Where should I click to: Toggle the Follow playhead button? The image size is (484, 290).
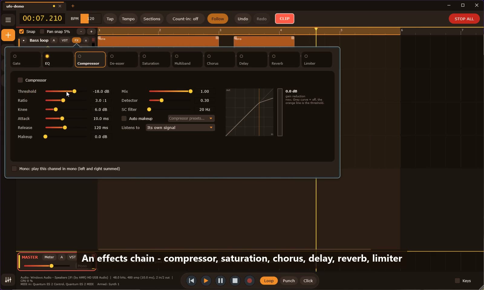tap(218, 19)
